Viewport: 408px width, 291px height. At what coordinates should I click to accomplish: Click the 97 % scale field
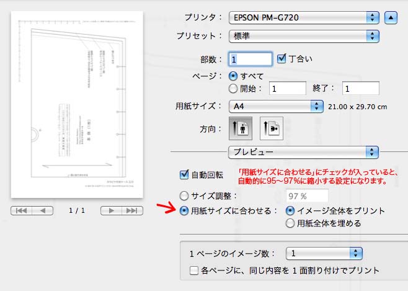(307, 195)
